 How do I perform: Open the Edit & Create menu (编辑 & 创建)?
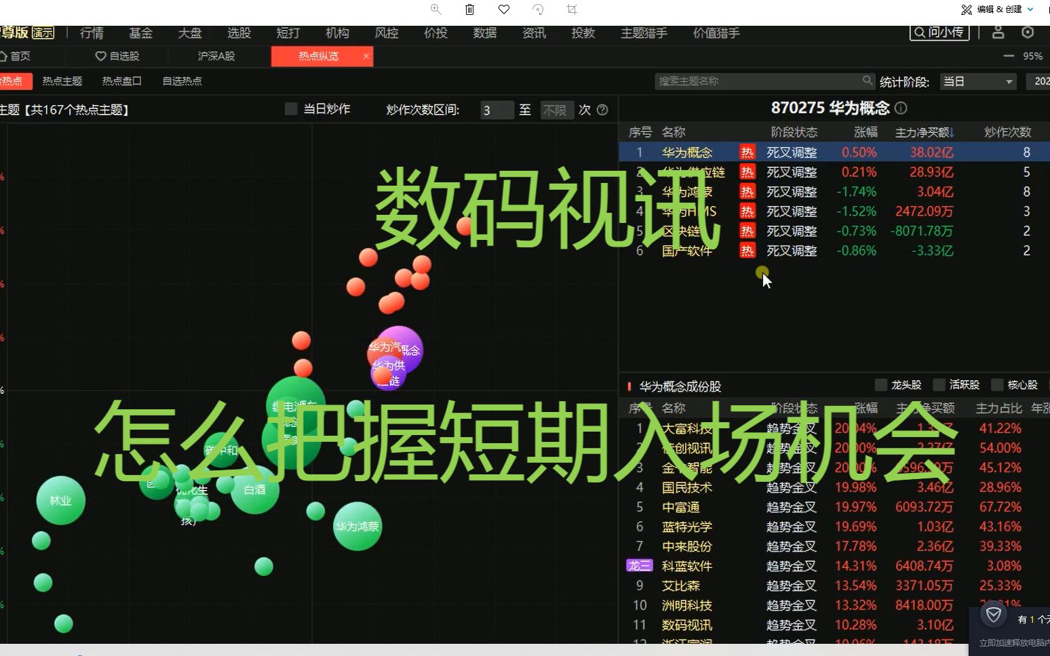pyautogui.click(x=998, y=9)
